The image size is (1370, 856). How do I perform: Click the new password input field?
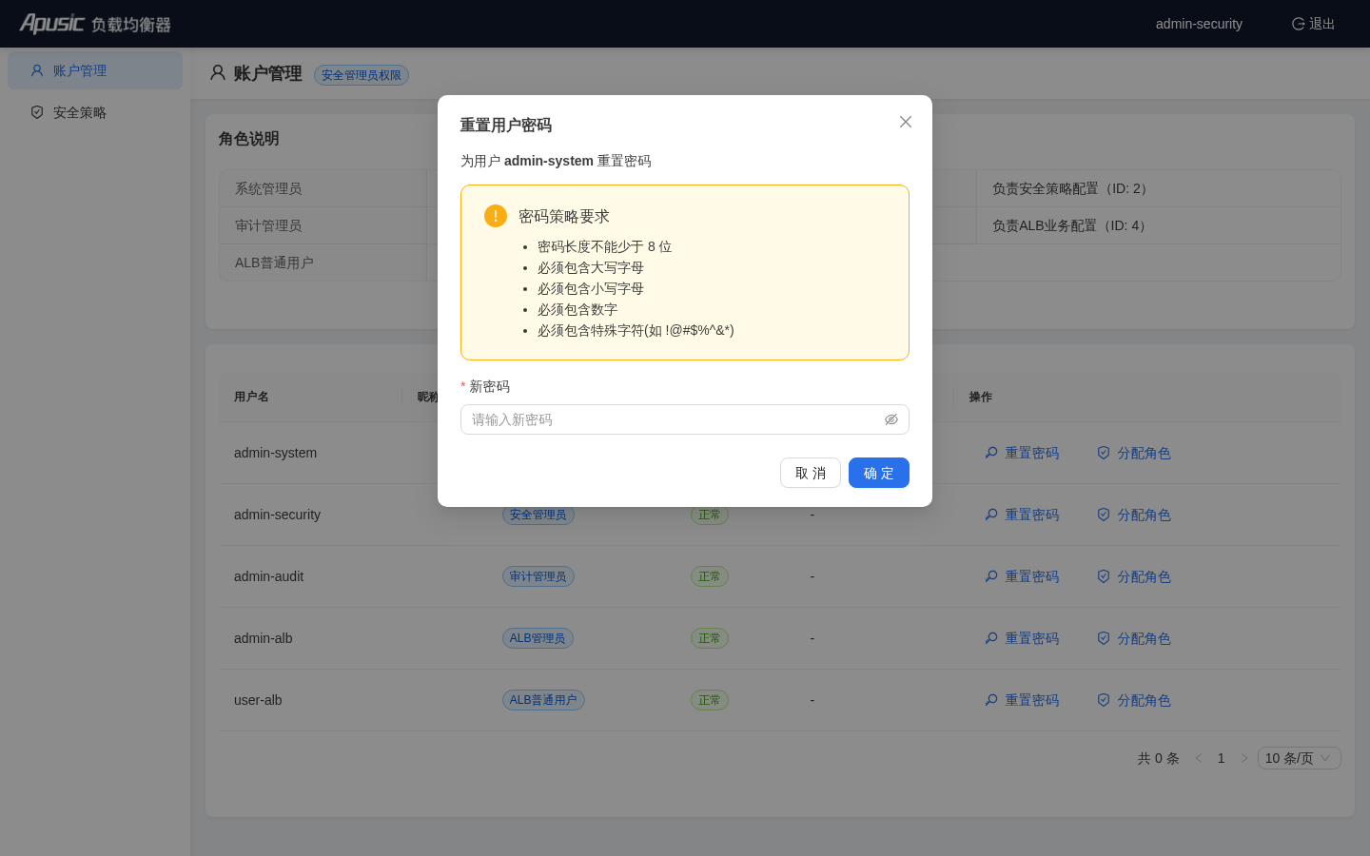[x=685, y=419]
